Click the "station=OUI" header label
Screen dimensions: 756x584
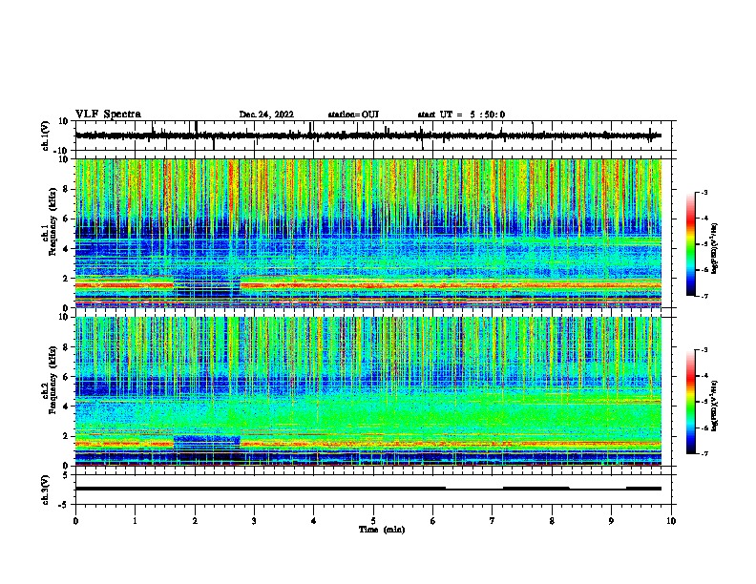click(x=353, y=115)
